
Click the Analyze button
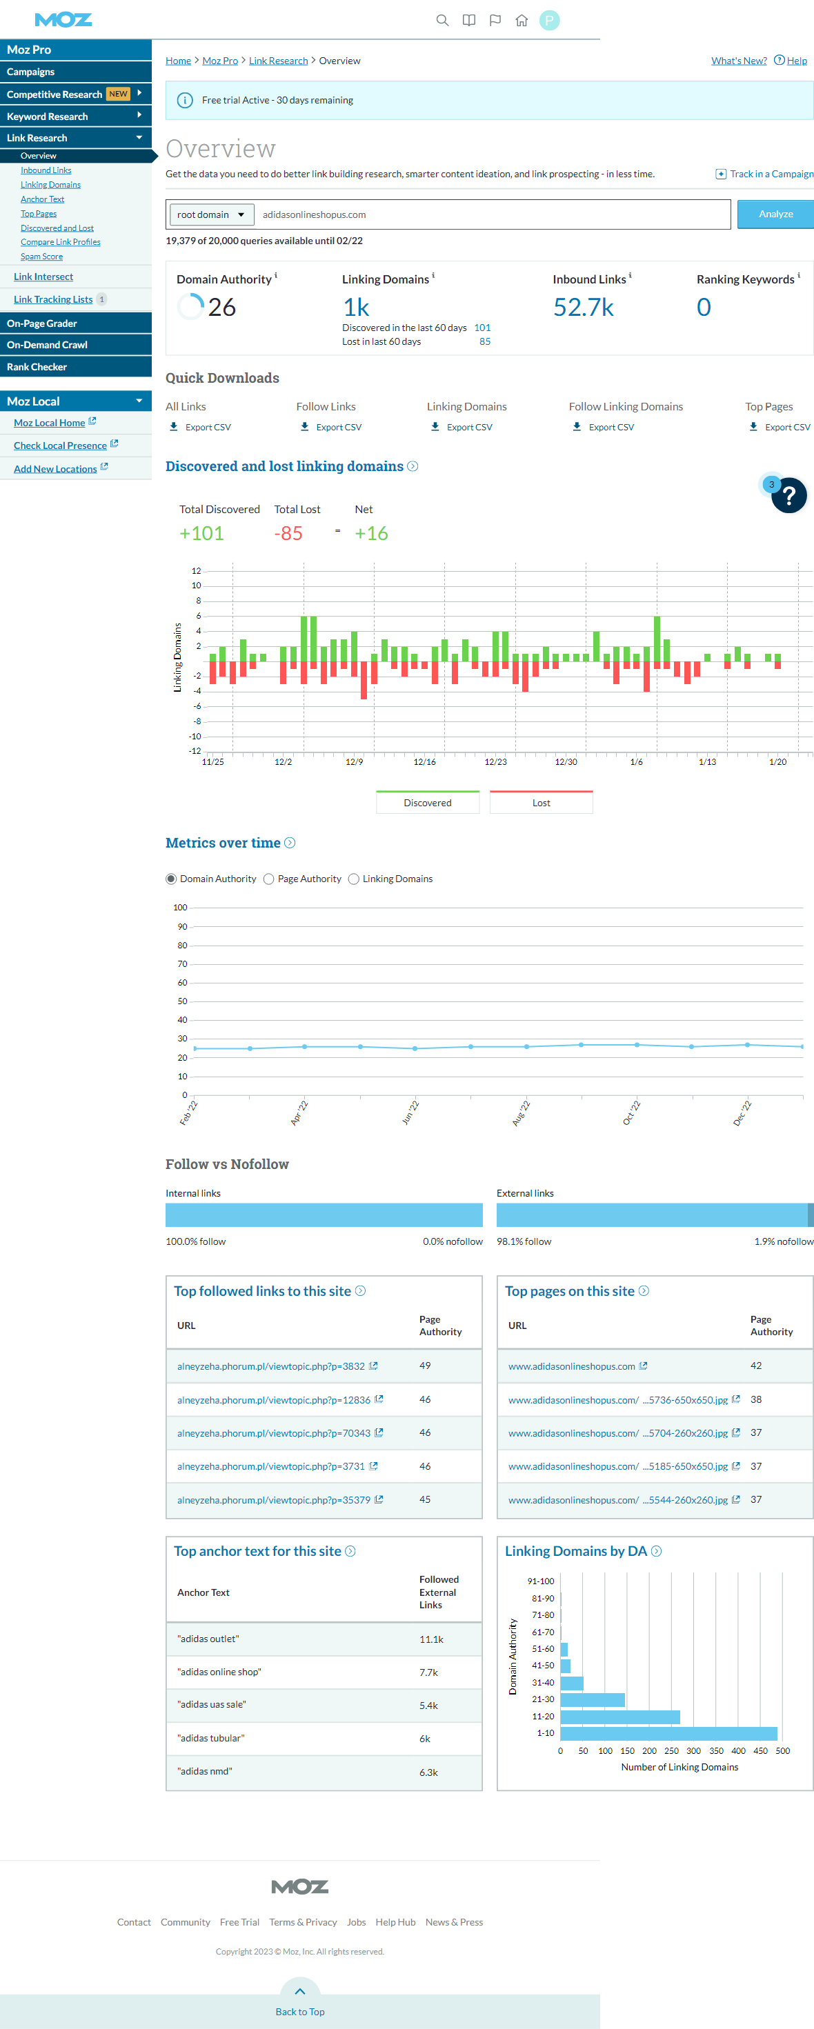[775, 214]
